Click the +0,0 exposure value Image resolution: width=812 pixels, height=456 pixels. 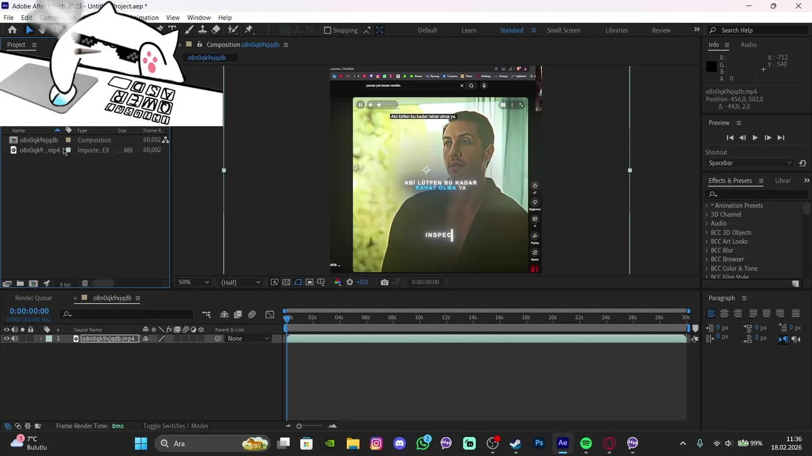362,282
